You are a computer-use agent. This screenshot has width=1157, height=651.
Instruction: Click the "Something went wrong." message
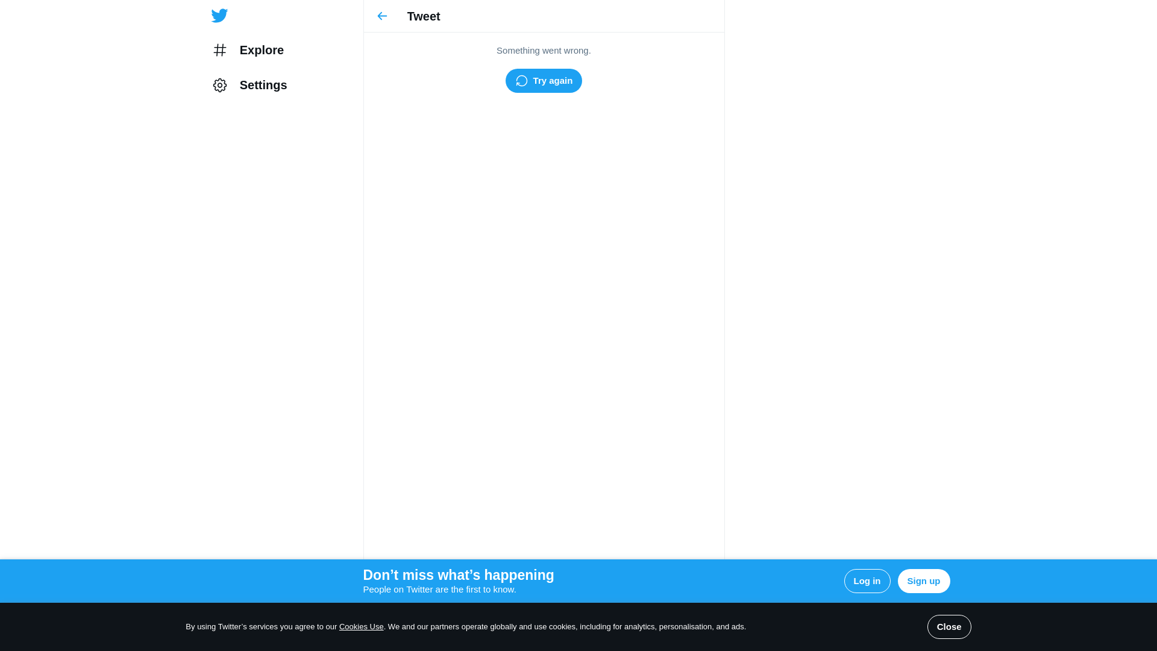tap(544, 51)
